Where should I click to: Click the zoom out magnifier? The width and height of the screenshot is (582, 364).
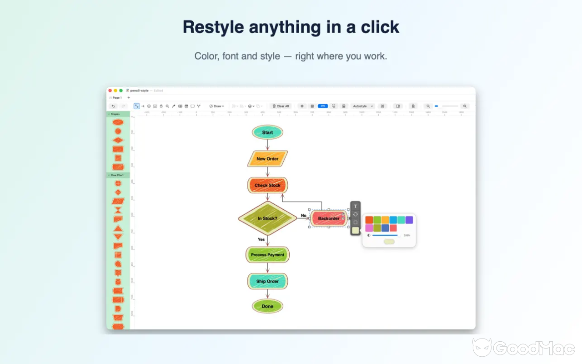click(x=428, y=106)
